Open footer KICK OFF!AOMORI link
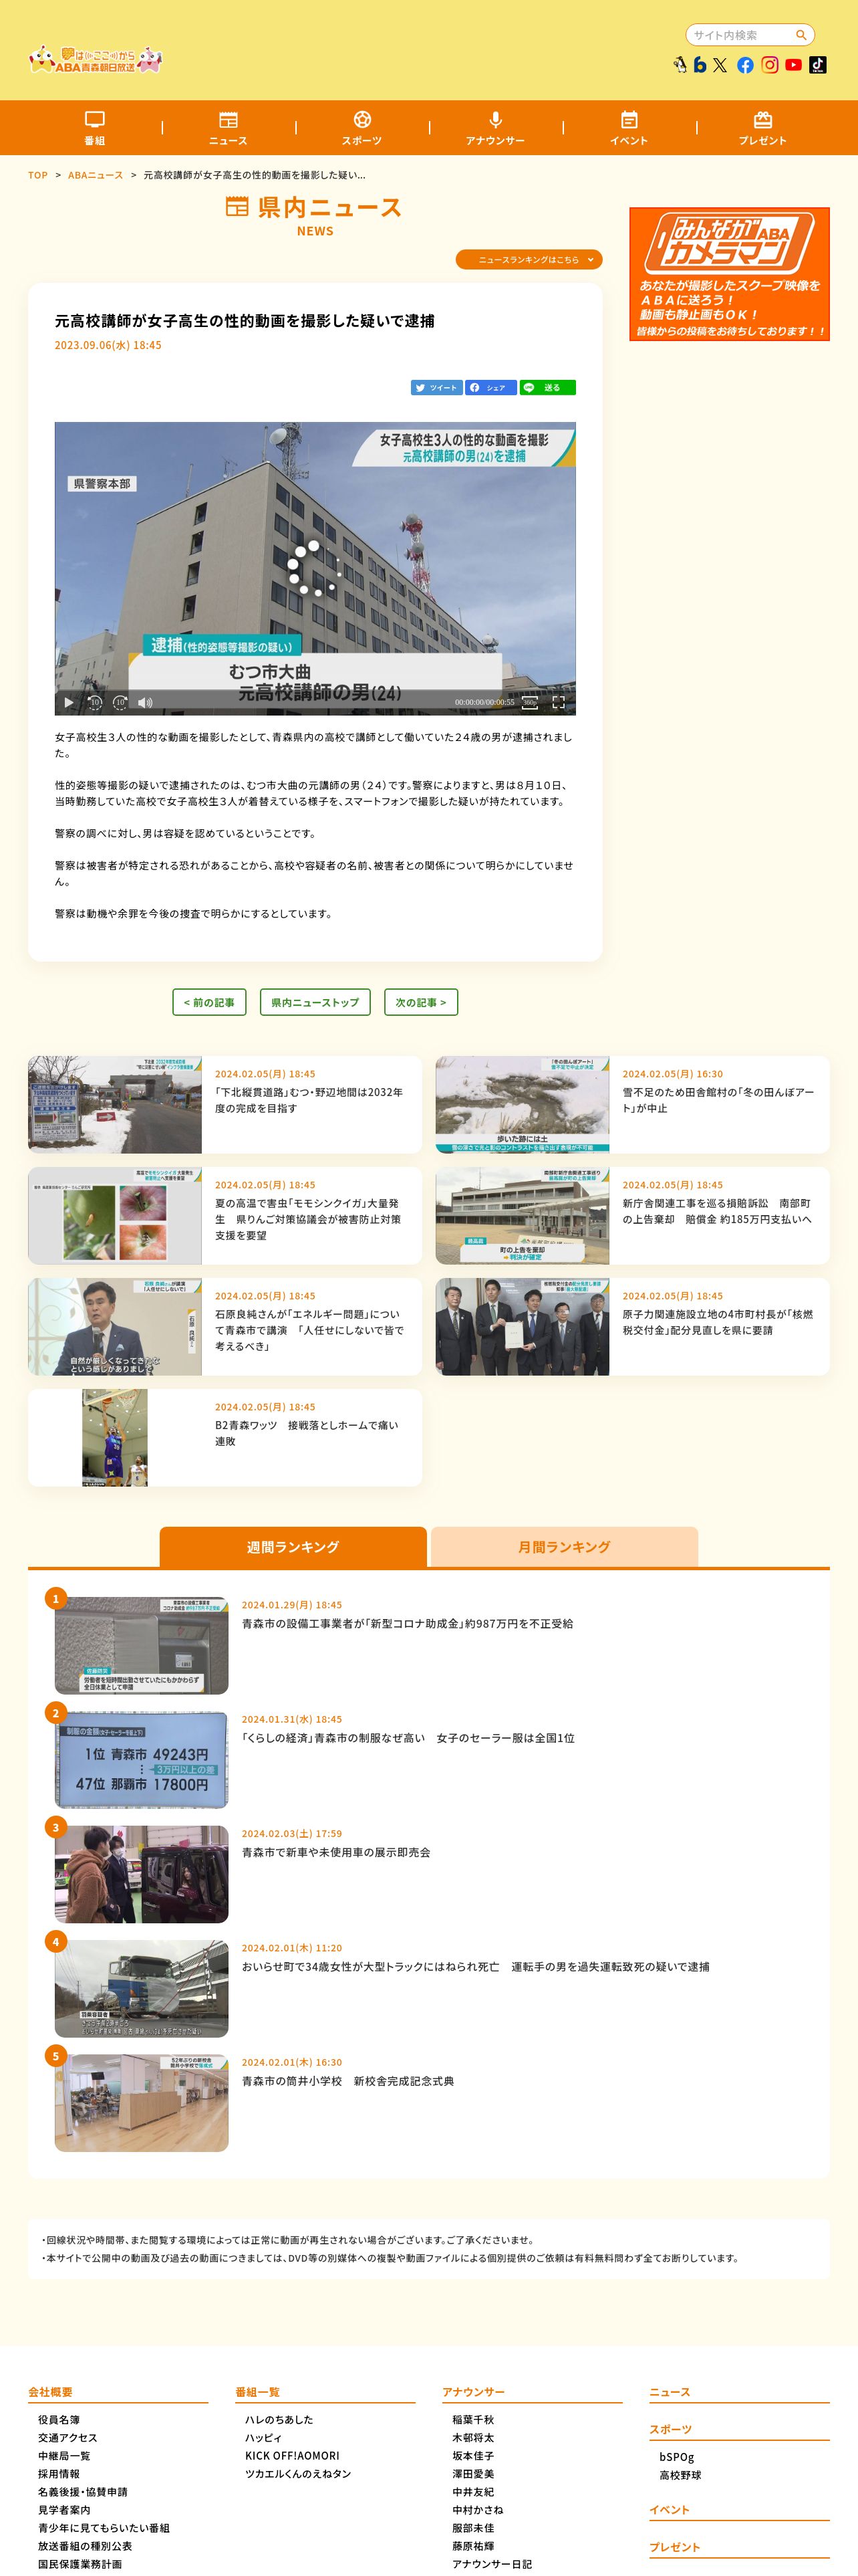The height and width of the screenshot is (2576, 858). pyautogui.click(x=291, y=2455)
